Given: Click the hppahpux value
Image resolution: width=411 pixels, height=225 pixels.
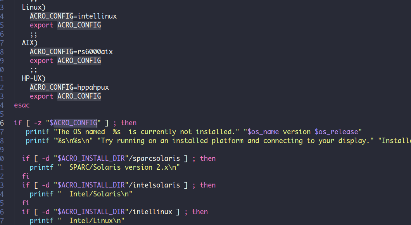Looking at the screenshot, I should (x=93, y=87).
